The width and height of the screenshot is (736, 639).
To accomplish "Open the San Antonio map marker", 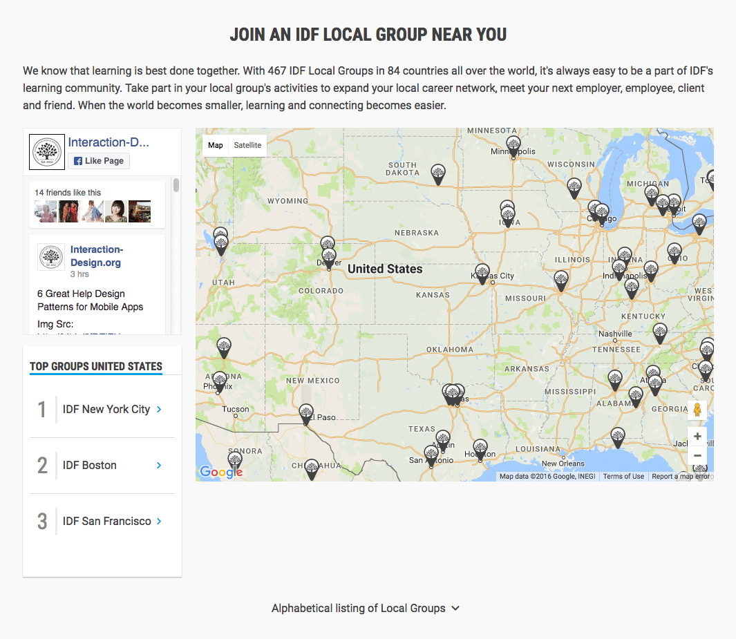I will (x=431, y=456).
